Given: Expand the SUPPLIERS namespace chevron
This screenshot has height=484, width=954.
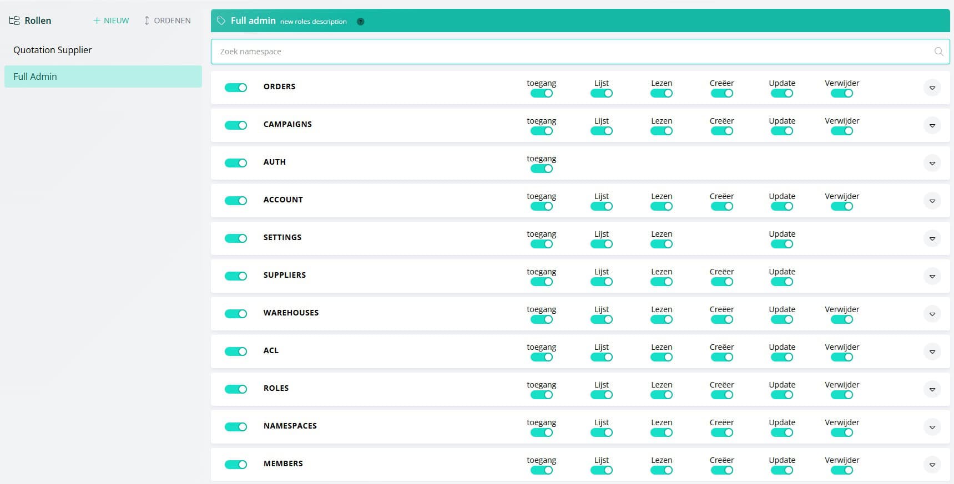Looking at the screenshot, I should point(932,276).
